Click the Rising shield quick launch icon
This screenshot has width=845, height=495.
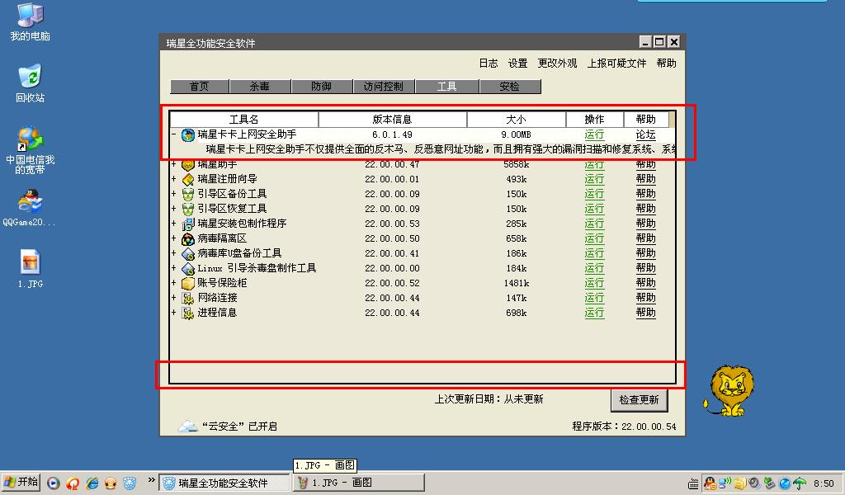130,483
